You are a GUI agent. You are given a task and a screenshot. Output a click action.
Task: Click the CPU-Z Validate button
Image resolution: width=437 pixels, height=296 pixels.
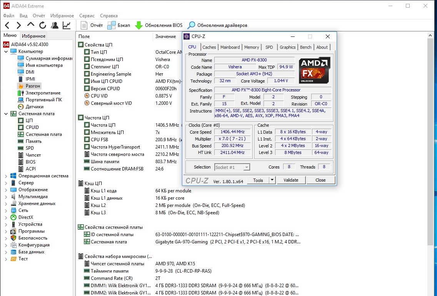(291, 180)
